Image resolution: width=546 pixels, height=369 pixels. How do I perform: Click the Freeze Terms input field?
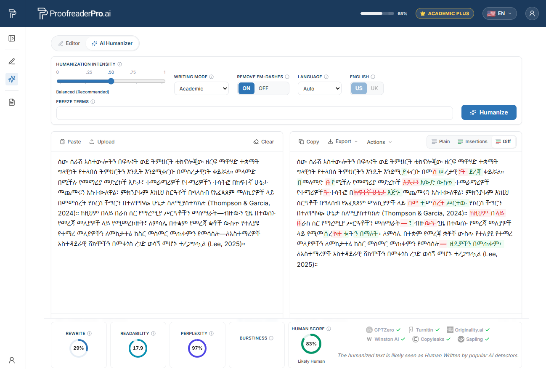click(254, 113)
